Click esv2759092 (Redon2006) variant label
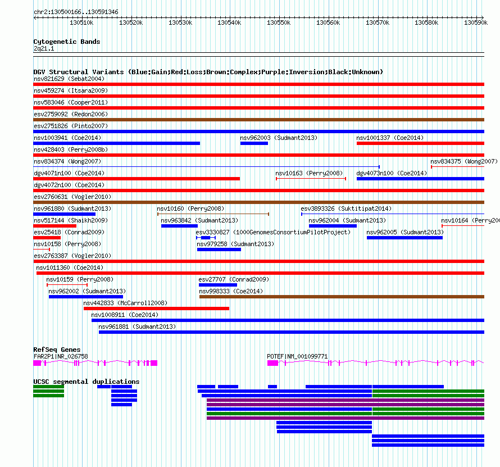Screen dimensions: 500x467 pyautogui.click(x=71, y=114)
